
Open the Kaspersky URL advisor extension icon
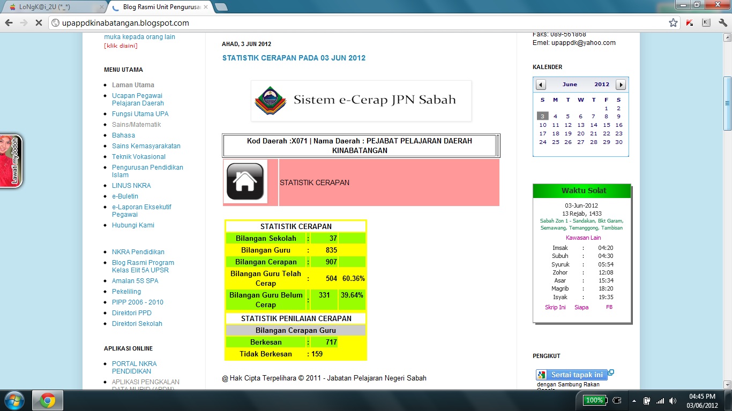pos(691,23)
